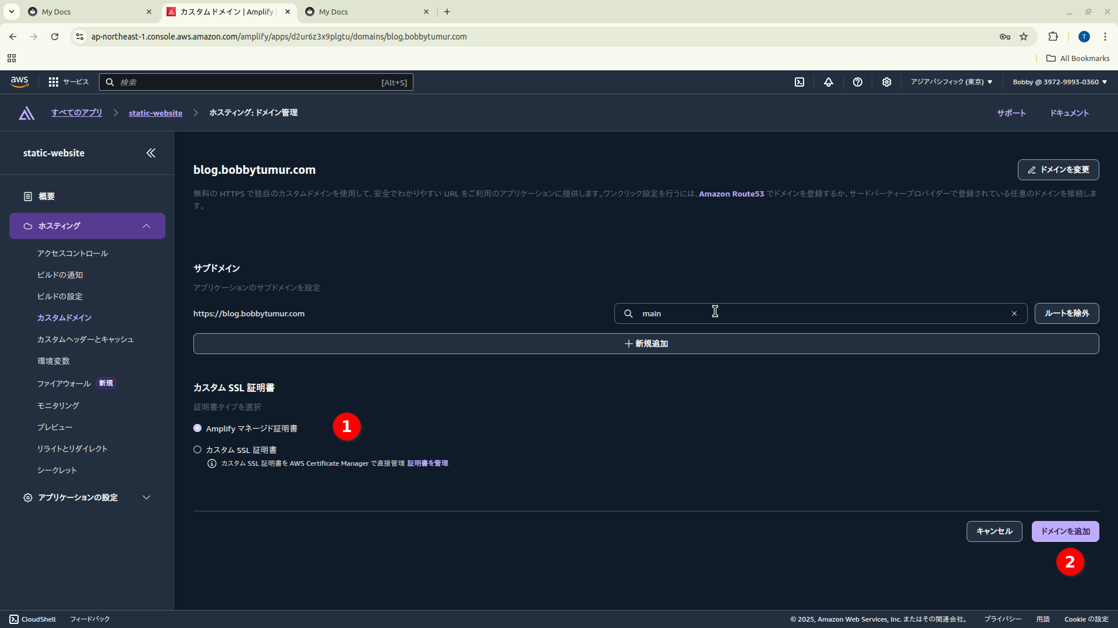Select the カスタムドメイン sidebar item
The image size is (1118, 628).
pyautogui.click(x=64, y=317)
